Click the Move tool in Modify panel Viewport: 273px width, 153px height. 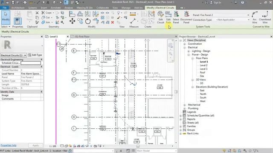72,21
